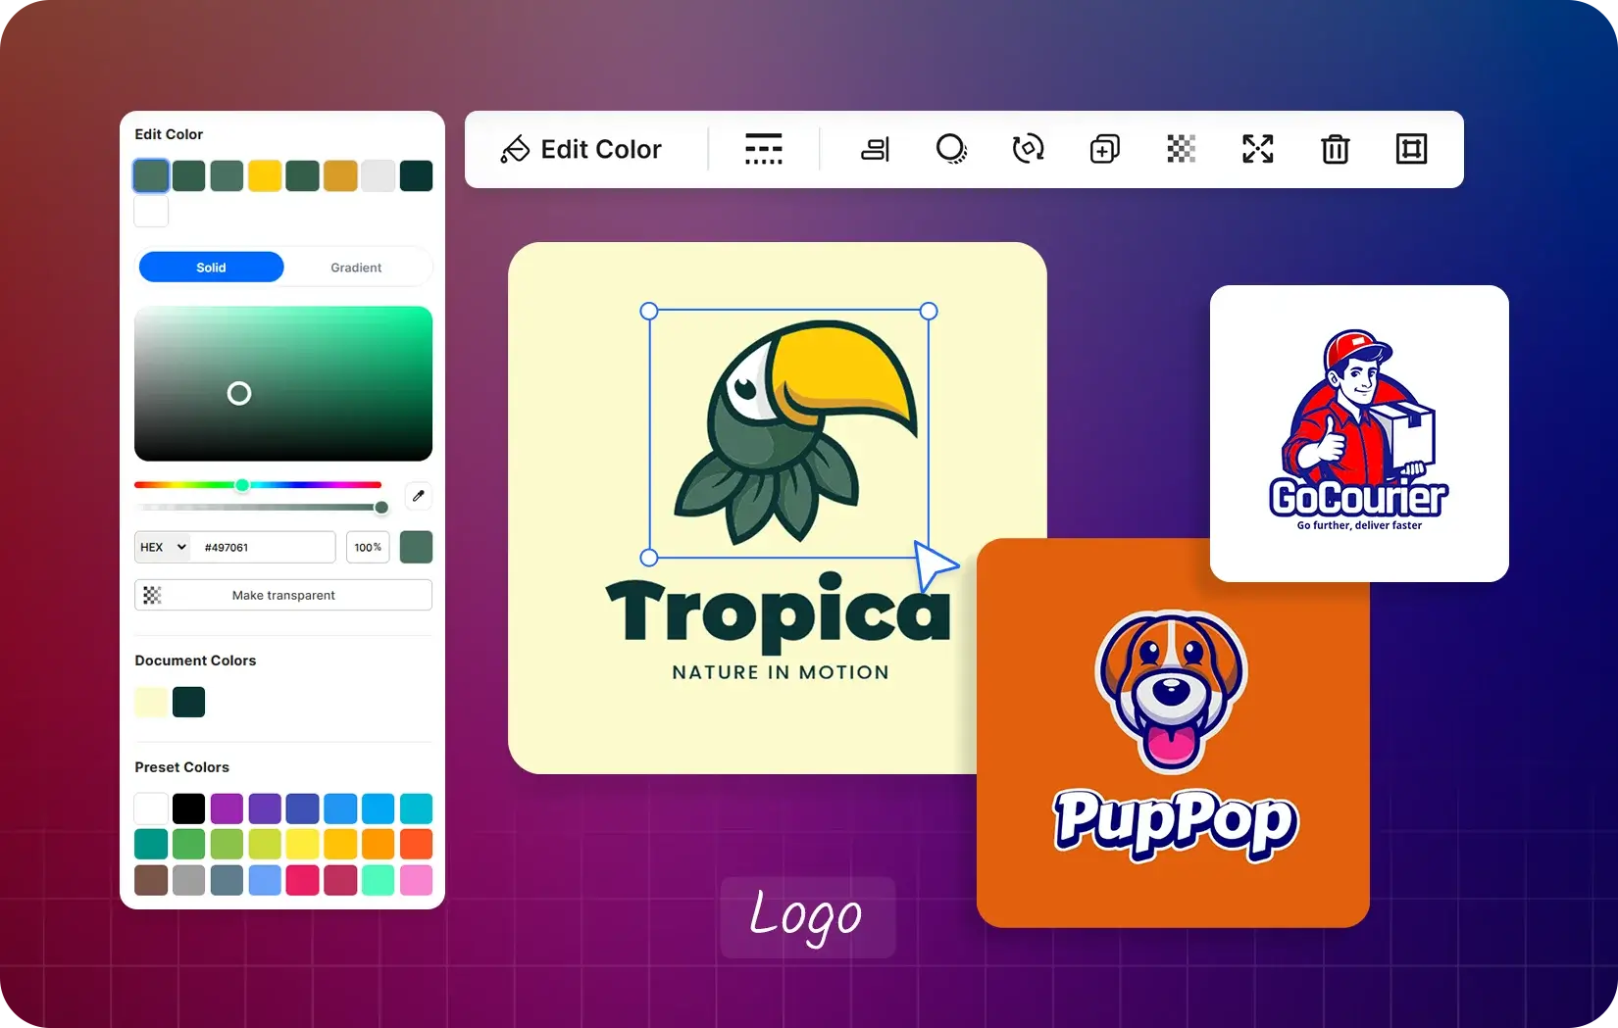The image size is (1618, 1028).
Task: Duplicate the selected element with copy icon
Action: pyautogui.click(x=1104, y=149)
